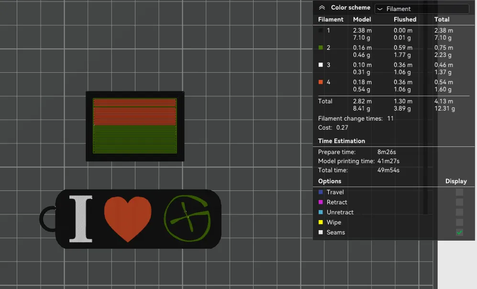The image size is (477, 289).
Task: Click the Seams option label
Action: 336,232
